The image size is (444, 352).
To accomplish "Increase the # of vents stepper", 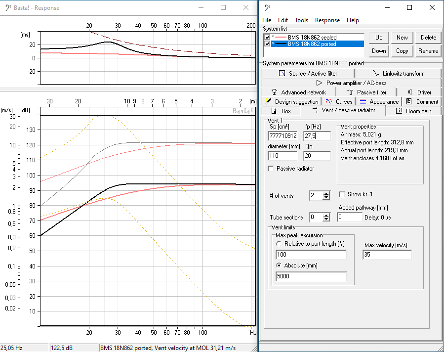I will (326, 194).
